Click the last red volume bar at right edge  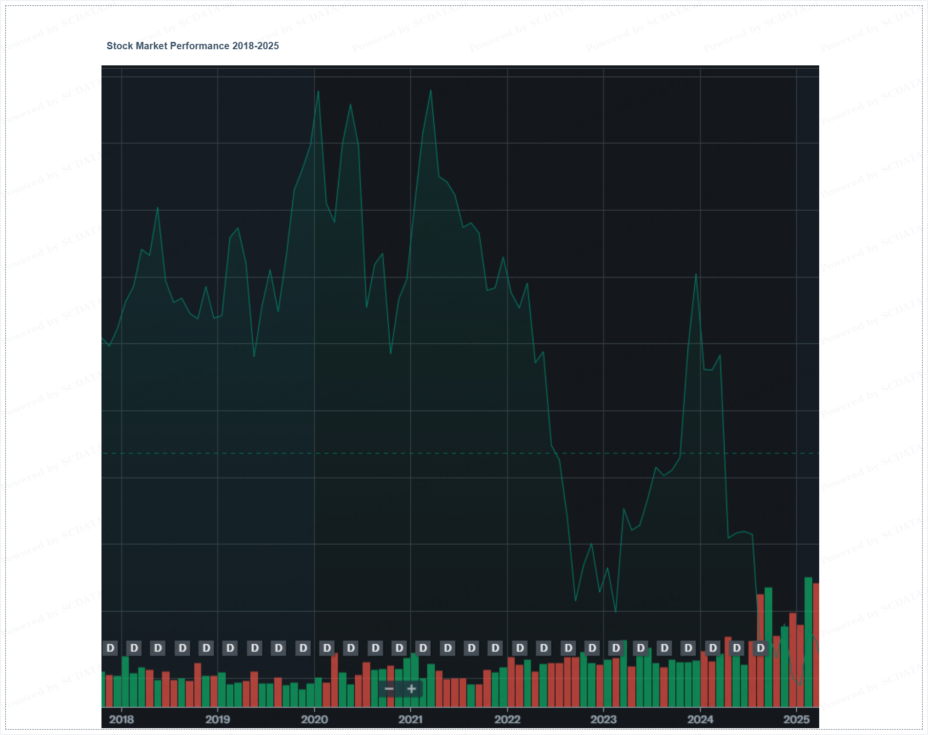pyautogui.click(x=816, y=644)
